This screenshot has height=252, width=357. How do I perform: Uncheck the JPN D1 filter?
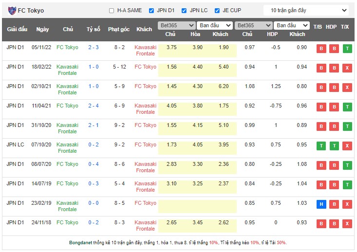[x=151, y=11]
